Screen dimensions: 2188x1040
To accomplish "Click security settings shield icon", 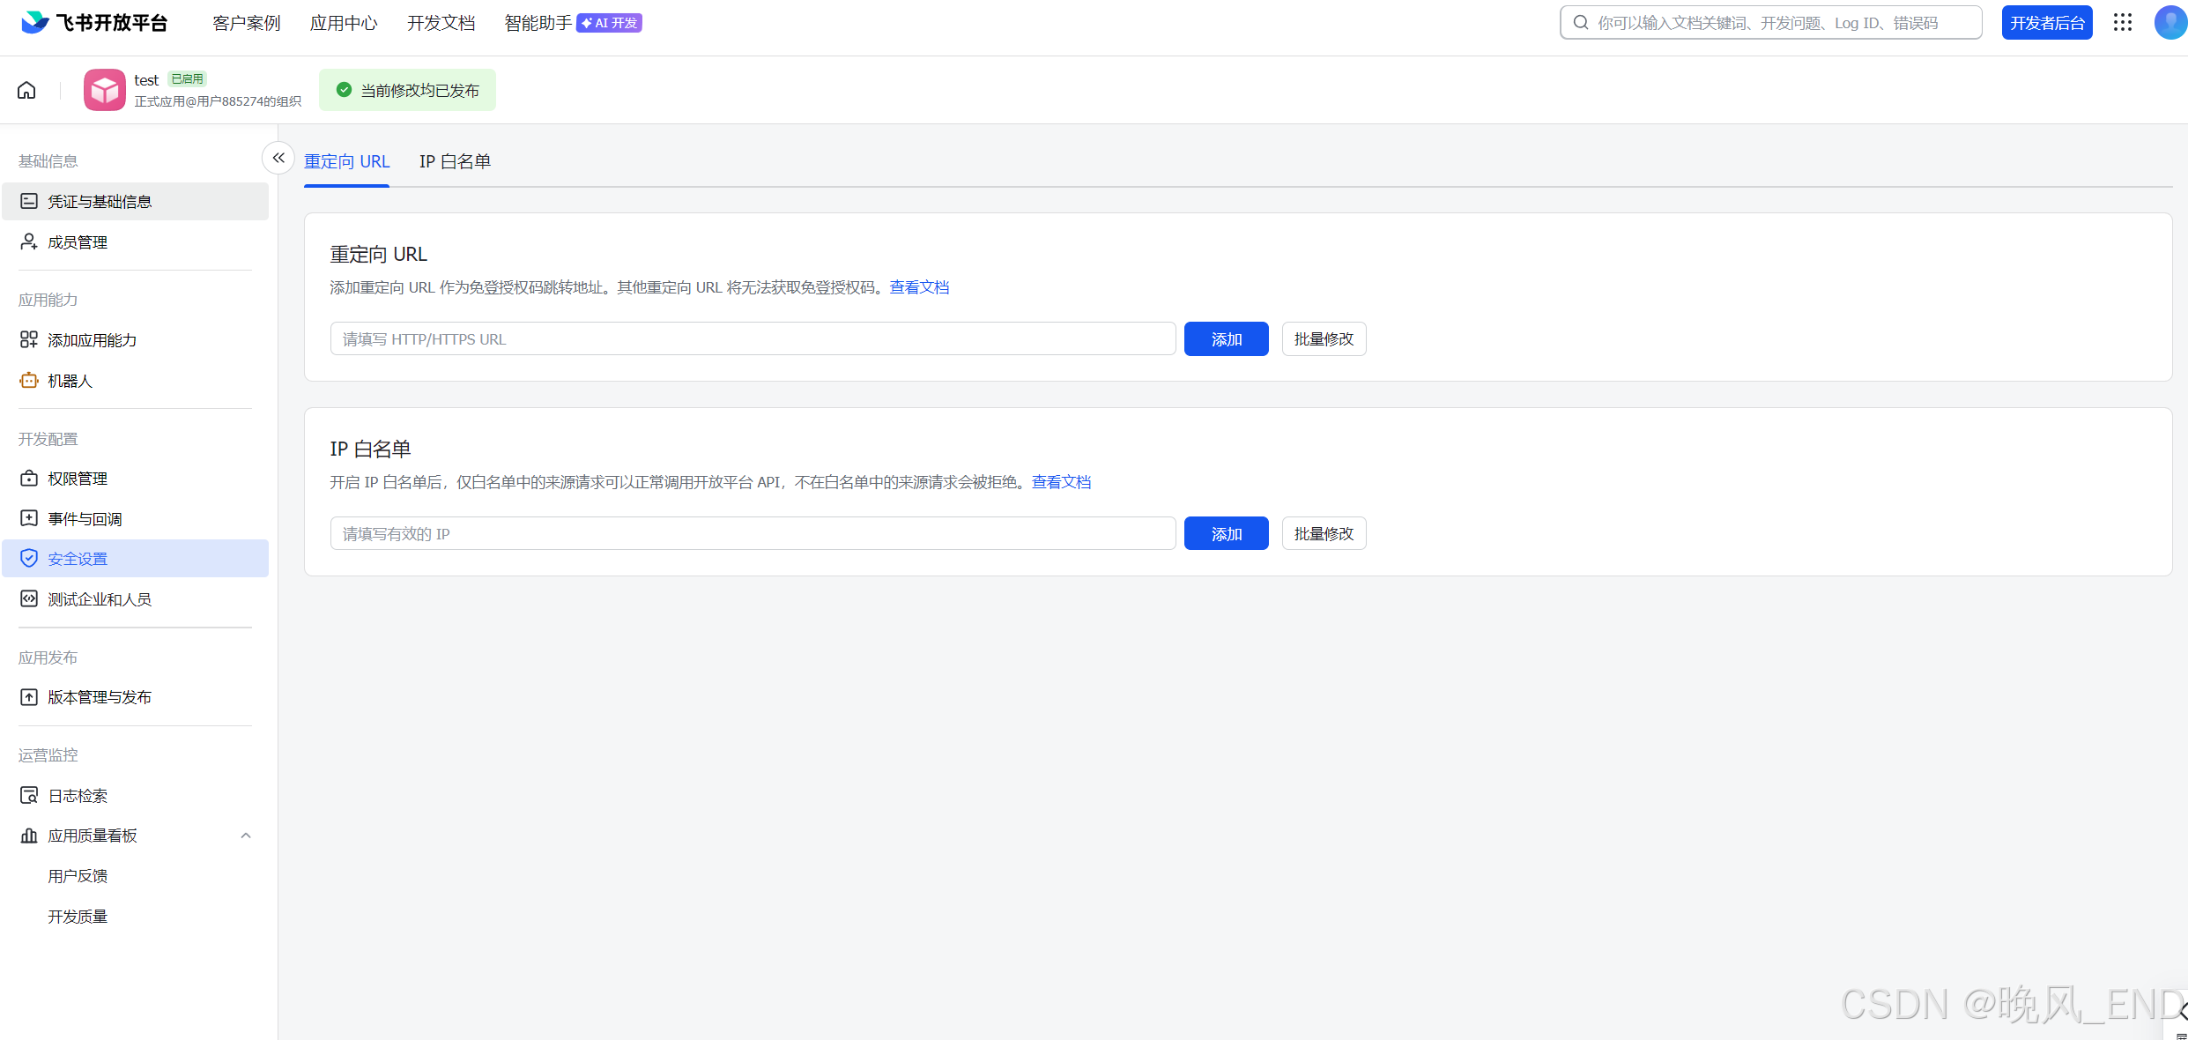I will click(29, 559).
